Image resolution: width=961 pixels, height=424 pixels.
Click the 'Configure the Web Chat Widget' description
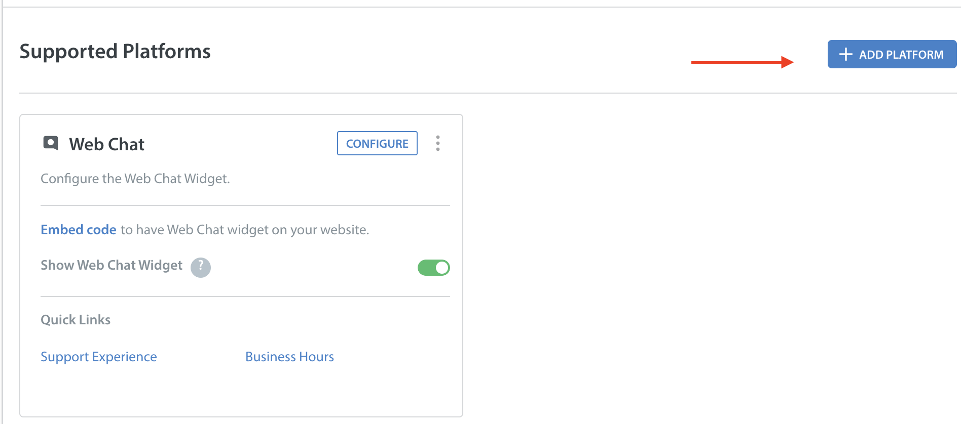point(135,179)
